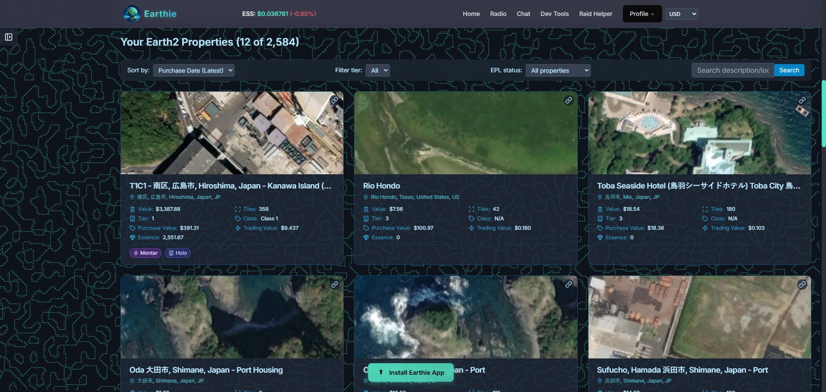Open T1C1 Hiroshima Kanawa Island property title
Screen dimensions: 826x392
point(231,186)
